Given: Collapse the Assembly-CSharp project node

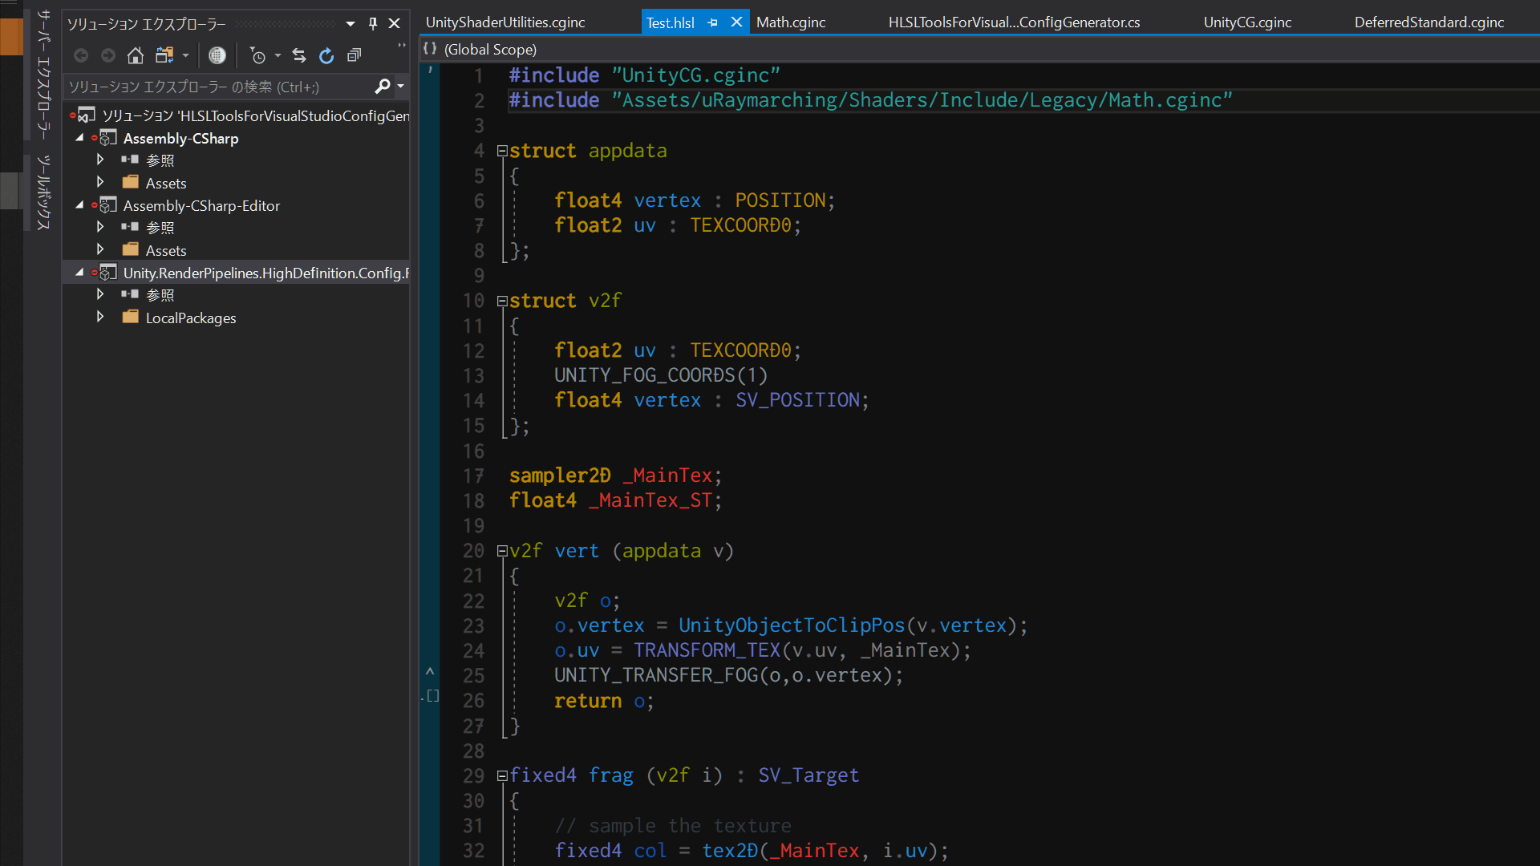Looking at the screenshot, I should coord(79,138).
